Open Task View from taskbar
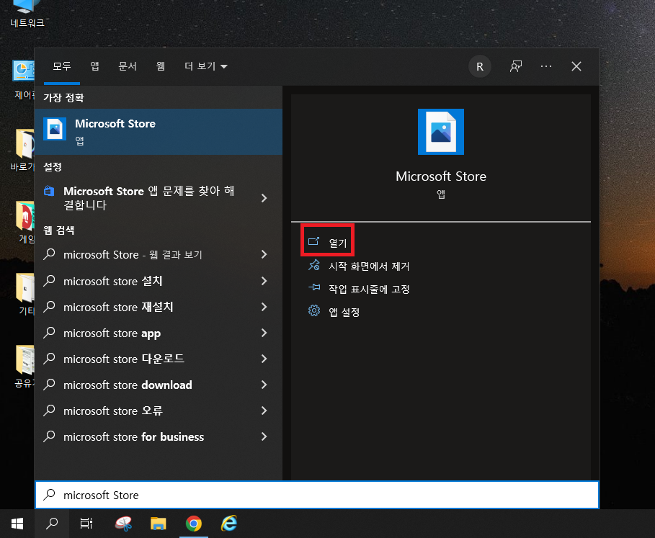655x538 pixels. (x=86, y=524)
